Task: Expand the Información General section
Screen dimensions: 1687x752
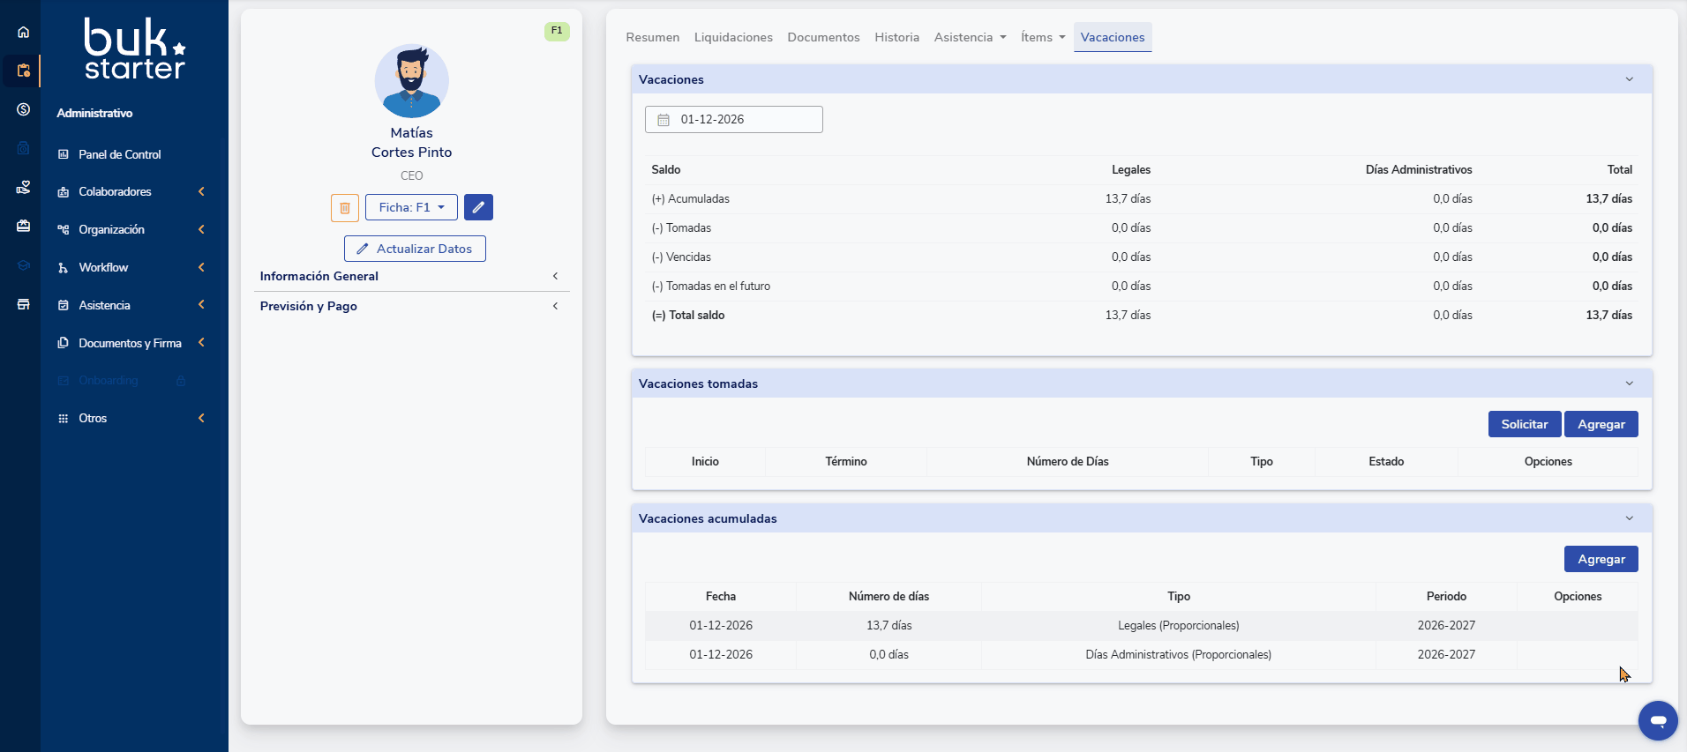Action: [x=411, y=276]
